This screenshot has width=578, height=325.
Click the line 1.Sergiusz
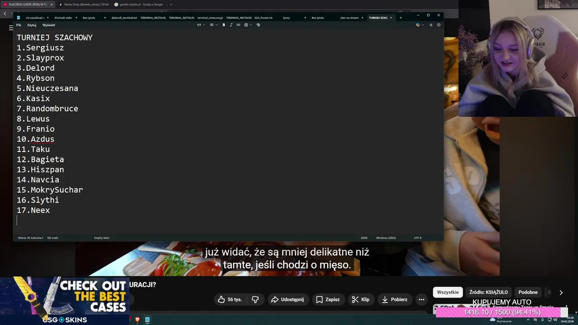(x=40, y=48)
